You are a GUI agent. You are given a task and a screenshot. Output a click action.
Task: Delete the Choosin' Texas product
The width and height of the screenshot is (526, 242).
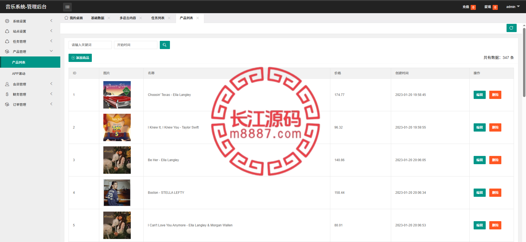tap(495, 95)
